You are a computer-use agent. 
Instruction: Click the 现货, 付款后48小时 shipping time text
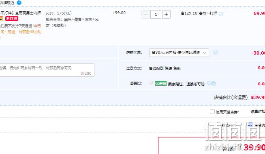(25, 32)
